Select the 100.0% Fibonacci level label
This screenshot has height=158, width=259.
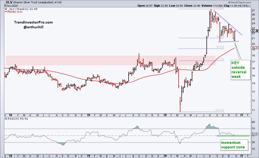[x=219, y=110]
